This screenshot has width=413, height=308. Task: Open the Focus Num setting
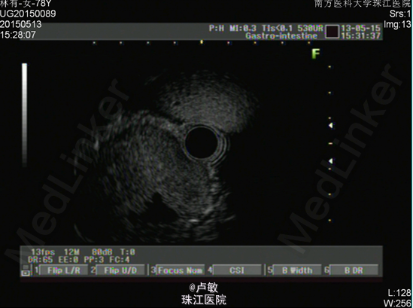point(181,270)
